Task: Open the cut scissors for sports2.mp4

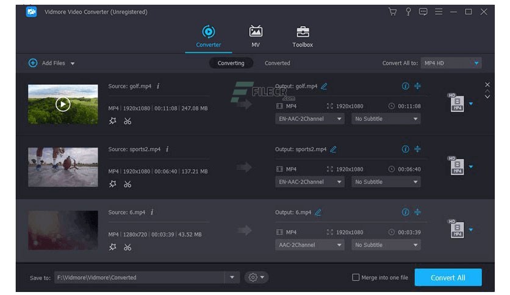Action: pos(127,184)
